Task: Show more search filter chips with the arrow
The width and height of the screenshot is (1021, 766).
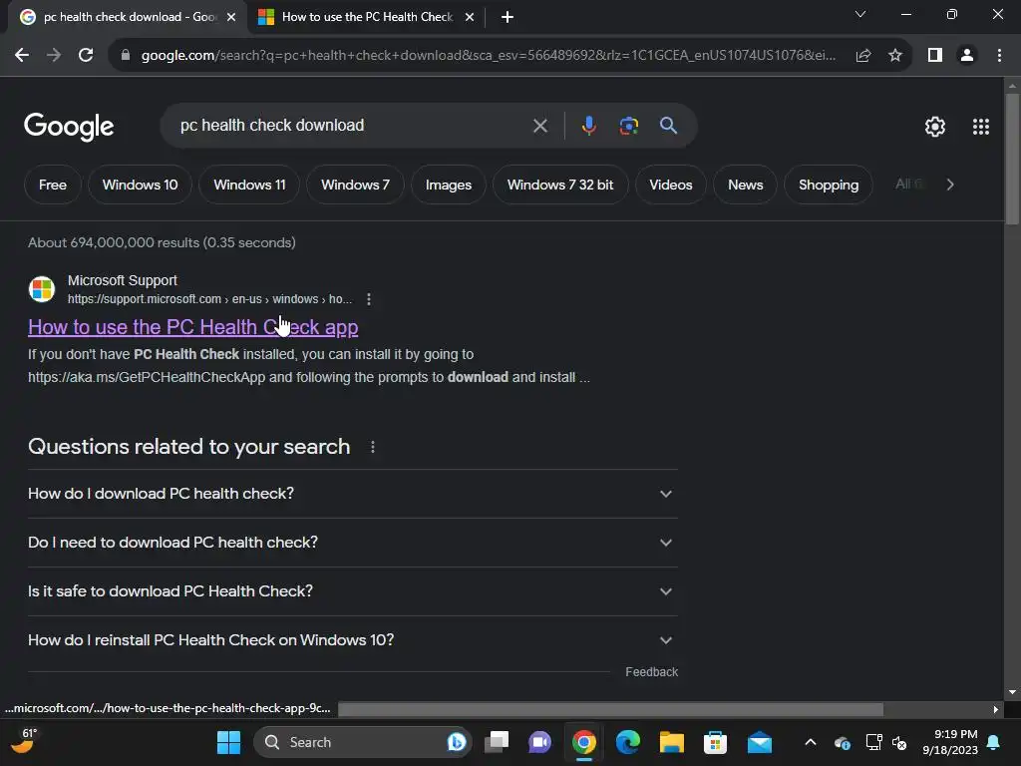Action: tap(950, 185)
